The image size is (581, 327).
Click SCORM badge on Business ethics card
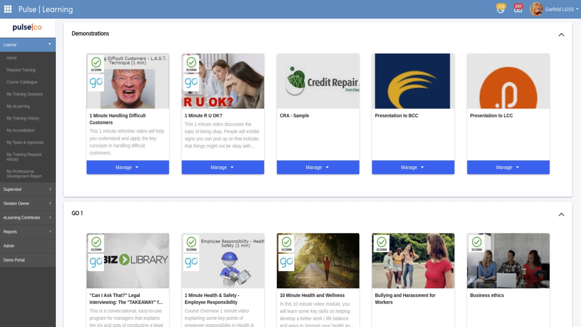[x=477, y=243]
